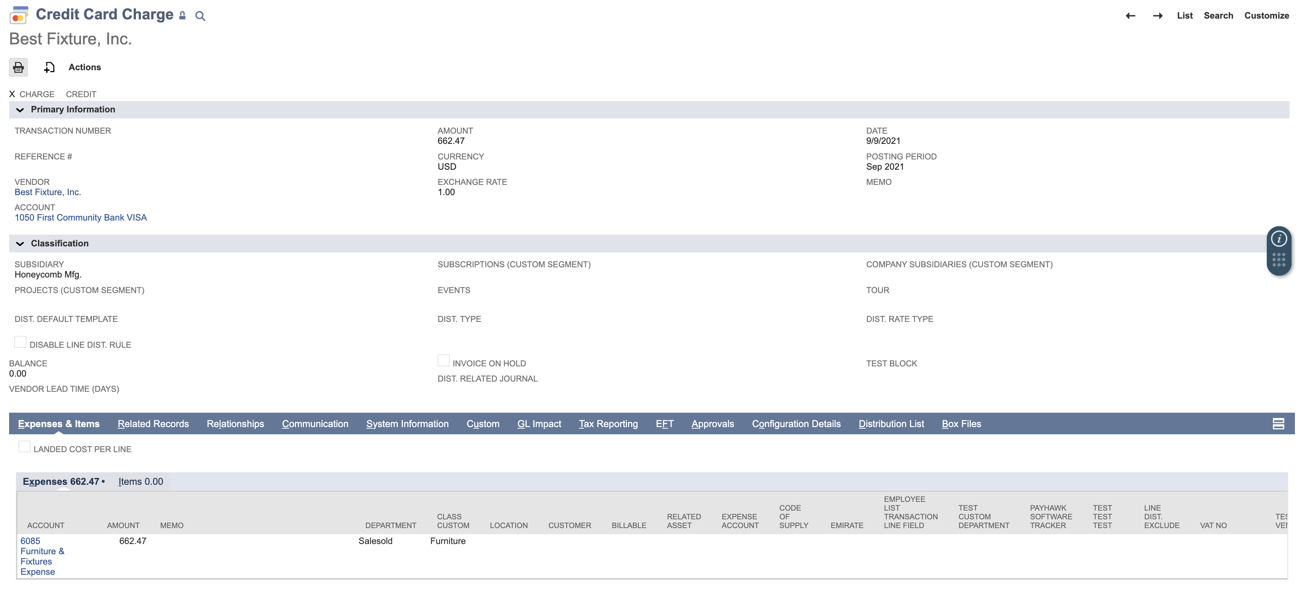Click the new note document icon
This screenshot has width=1301, height=593.
49,67
